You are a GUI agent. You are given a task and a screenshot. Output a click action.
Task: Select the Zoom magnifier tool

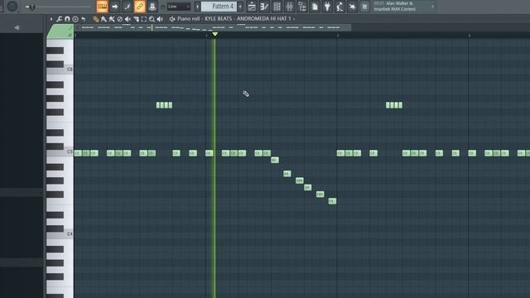152,19
